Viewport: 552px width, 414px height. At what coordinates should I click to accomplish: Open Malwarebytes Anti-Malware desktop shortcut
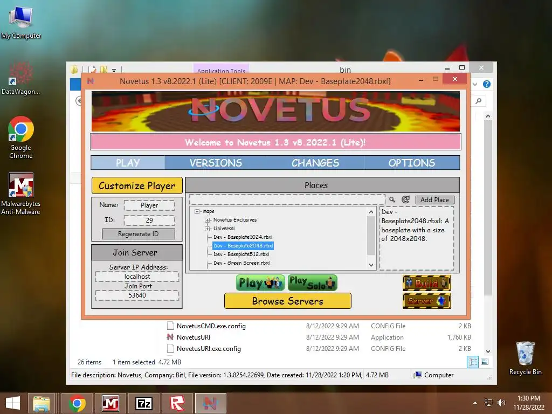pyautogui.click(x=21, y=194)
